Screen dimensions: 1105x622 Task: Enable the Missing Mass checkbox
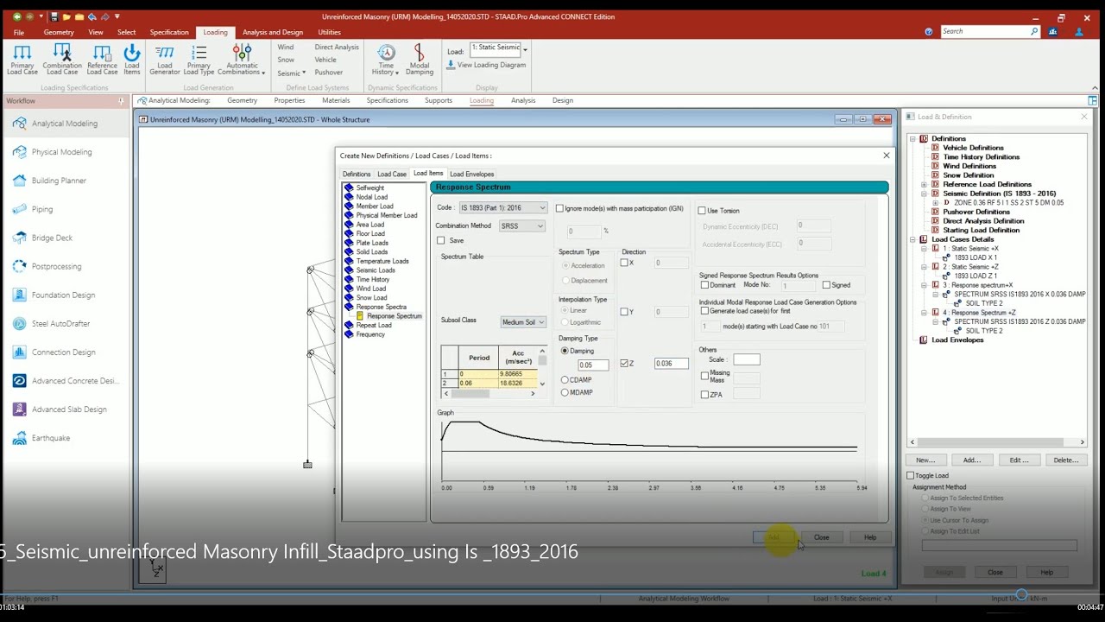pos(704,376)
